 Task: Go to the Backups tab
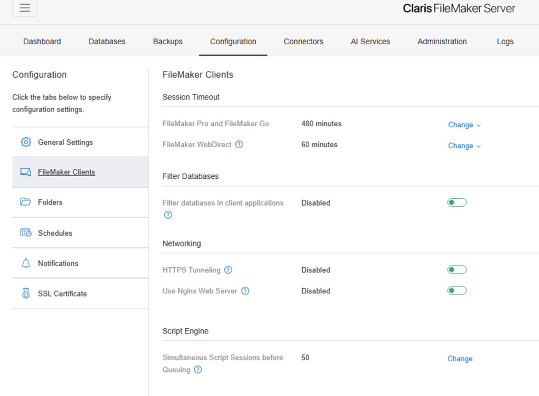point(168,42)
